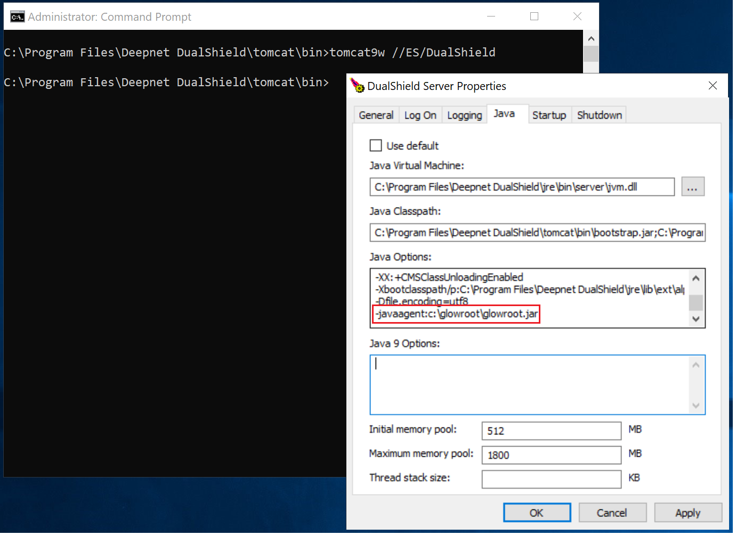Maximize the Command Prompt window
736x535 pixels.
(534, 17)
